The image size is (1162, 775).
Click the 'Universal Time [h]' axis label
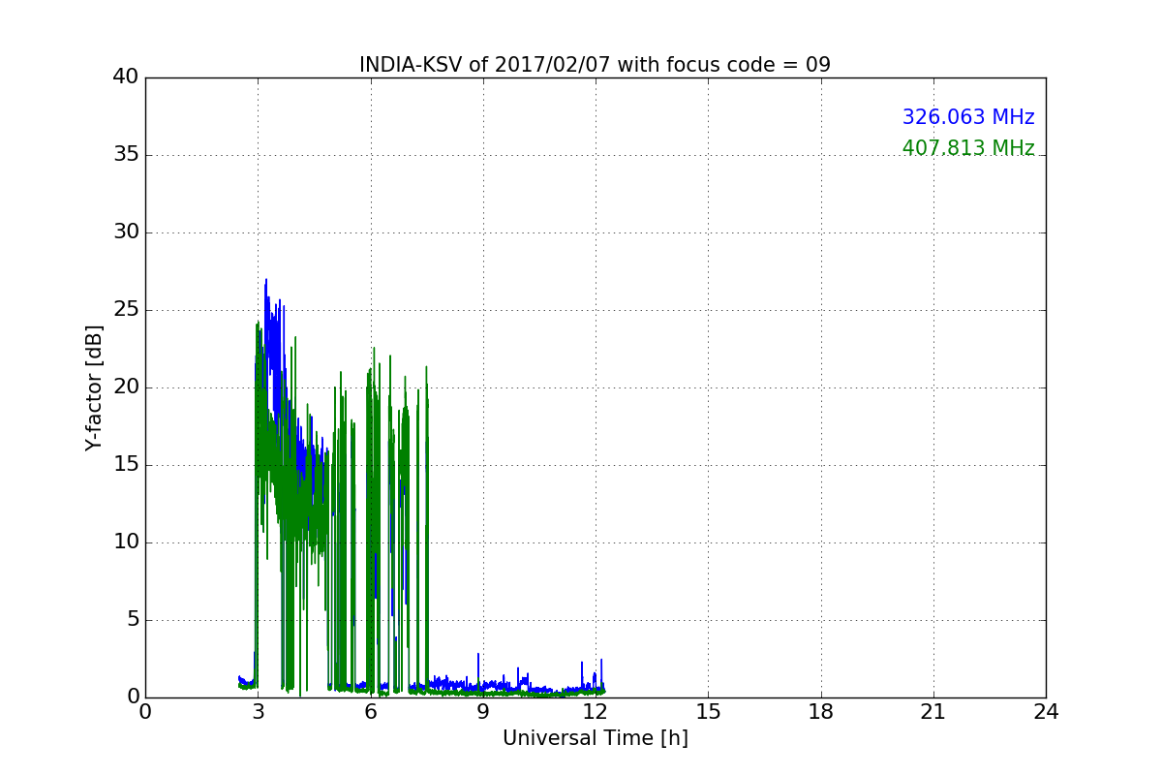coord(595,738)
